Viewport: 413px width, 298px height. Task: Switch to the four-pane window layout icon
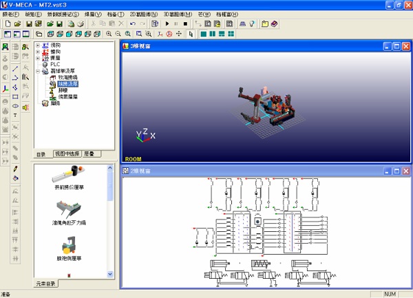tap(231, 34)
